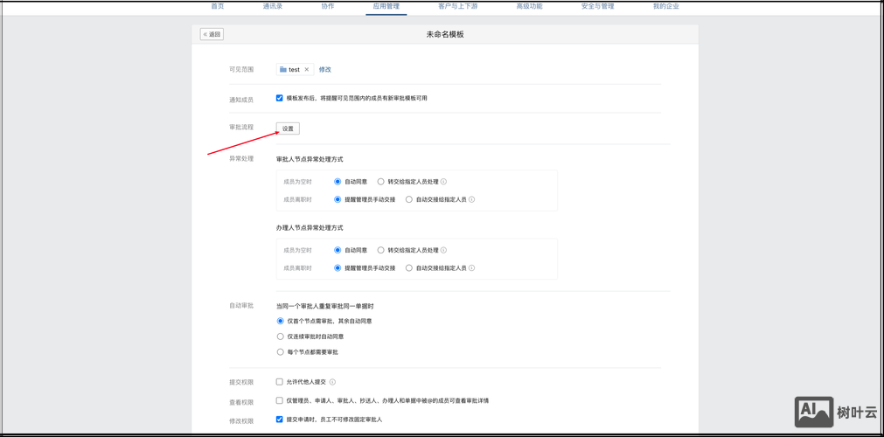Show info tooltip next to 允许代他人提交
The image size is (884, 437).
click(332, 382)
